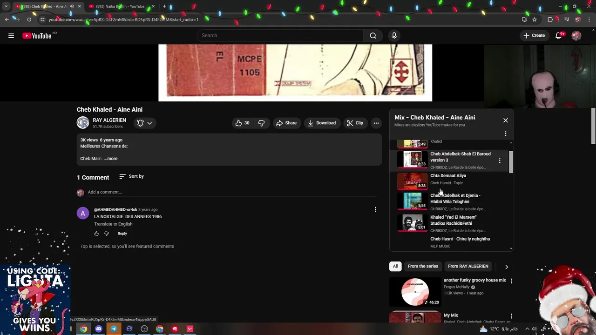Viewport: 596px width, 335px height.
Task: Open RAY ALGERIEN channel name link
Action: click(x=109, y=120)
